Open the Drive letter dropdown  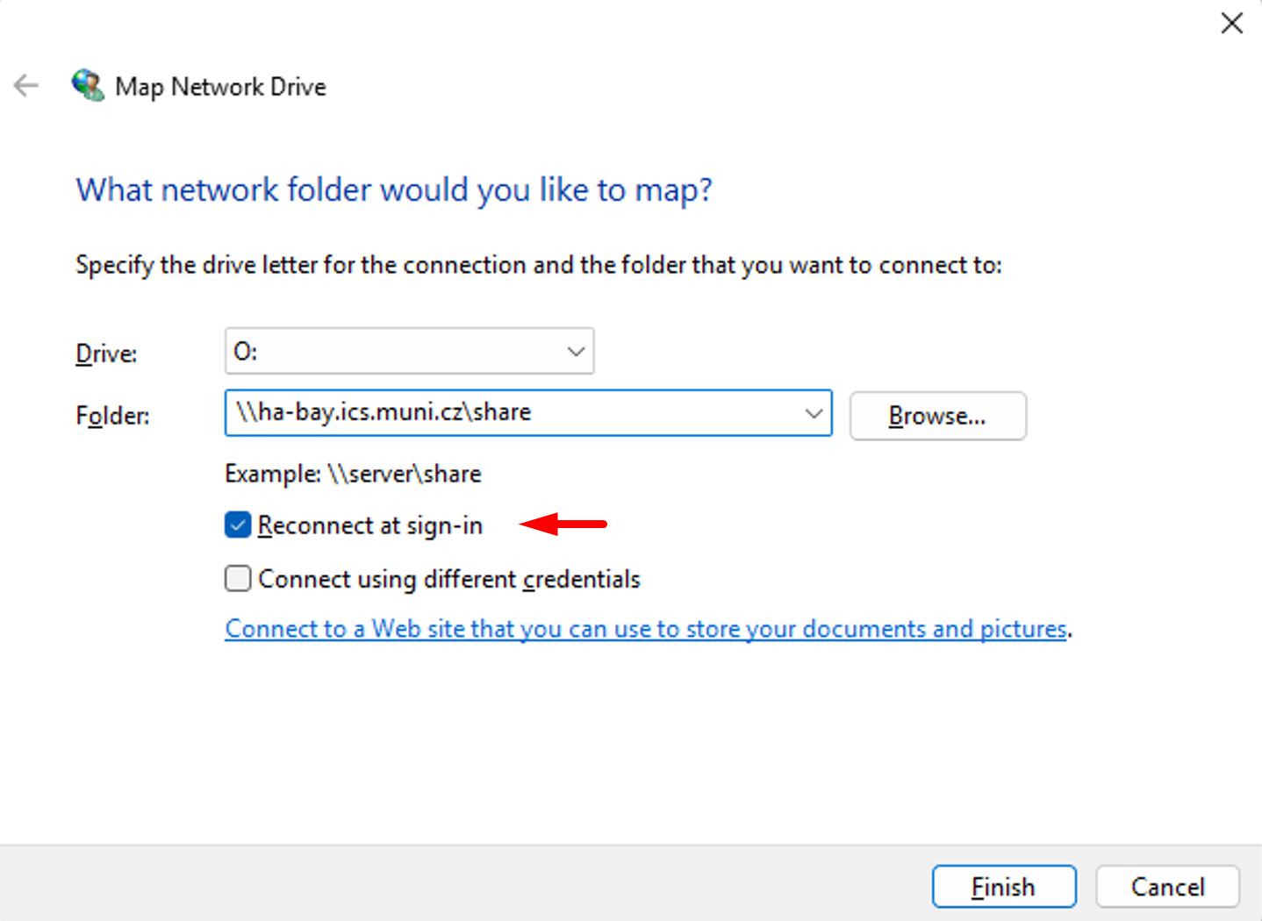(410, 351)
